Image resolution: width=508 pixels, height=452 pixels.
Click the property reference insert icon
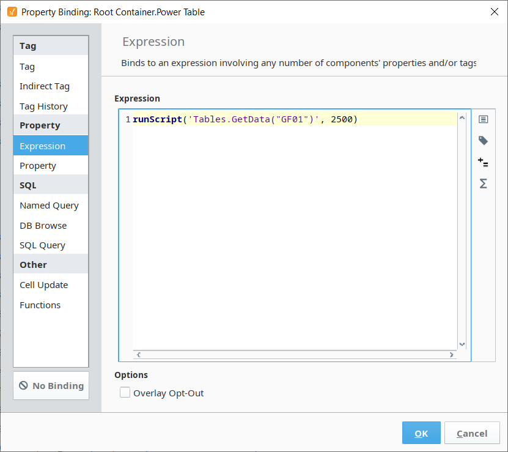pos(483,119)
